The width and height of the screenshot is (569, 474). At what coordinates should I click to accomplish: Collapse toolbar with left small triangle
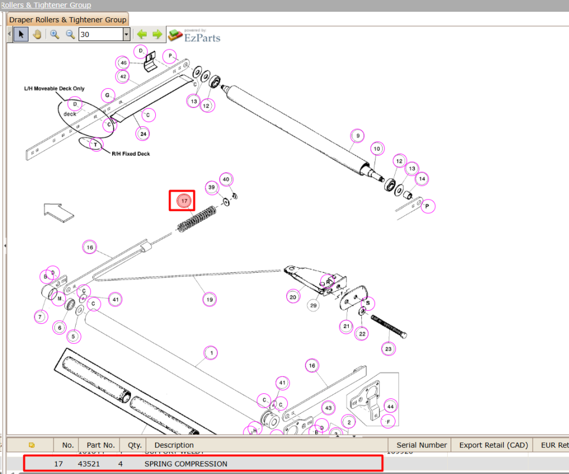(10, 35)
